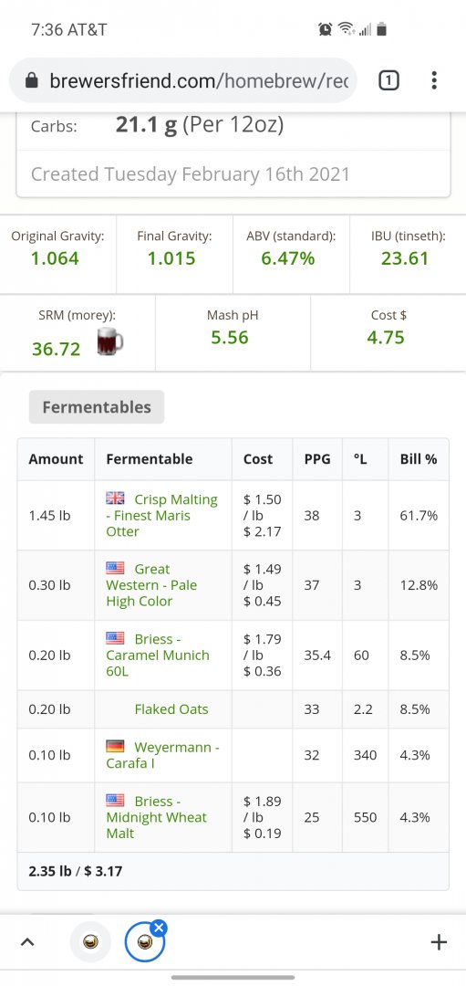Switch to the first beer-icon tab thumbnail
The height and width of the screenshot is (986, 466).
point(90,941)
